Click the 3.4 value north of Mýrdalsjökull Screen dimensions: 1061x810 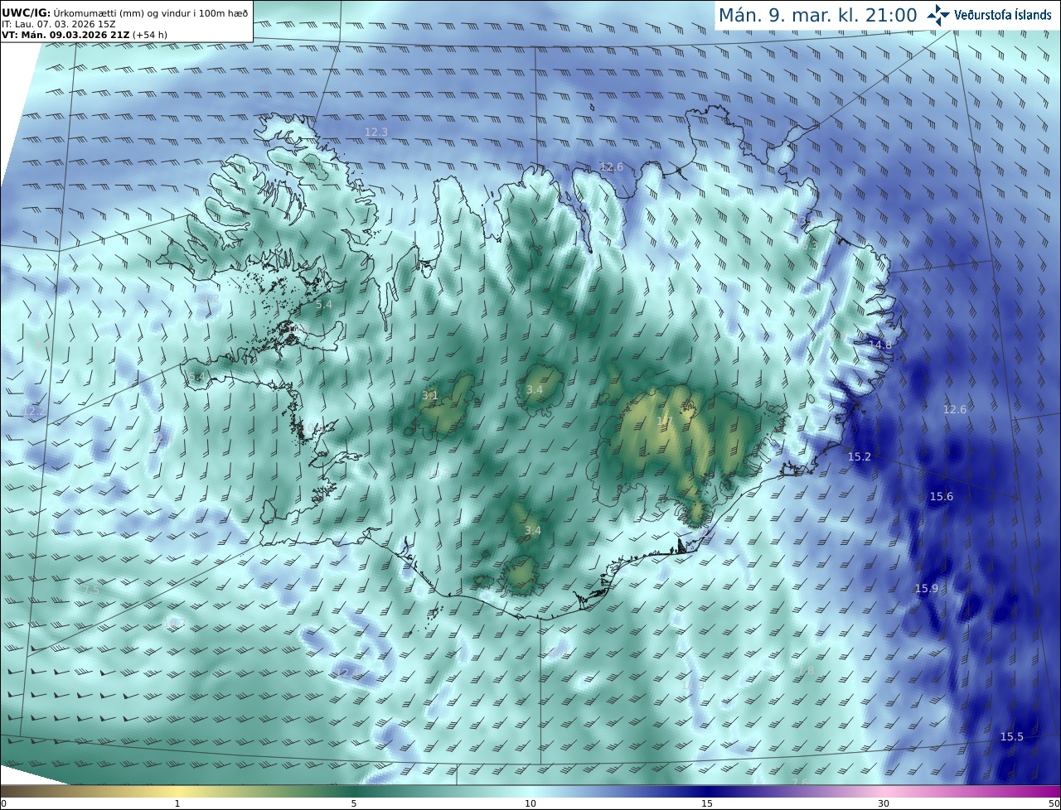tap(533, 531)
